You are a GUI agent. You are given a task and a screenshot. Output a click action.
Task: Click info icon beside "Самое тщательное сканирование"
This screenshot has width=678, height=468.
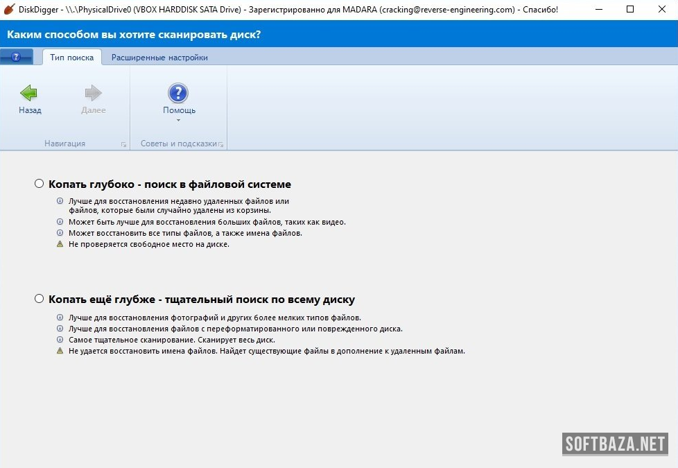click(x=60, y=340)
